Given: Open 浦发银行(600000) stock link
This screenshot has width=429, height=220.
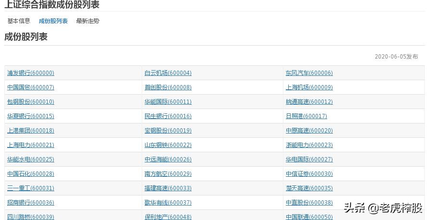Looking at the screenshot, I should coord(31,73).
